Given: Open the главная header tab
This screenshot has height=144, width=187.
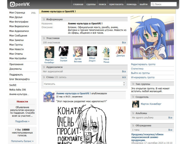Looking at the screenshot, I should (x=78, y=4).
